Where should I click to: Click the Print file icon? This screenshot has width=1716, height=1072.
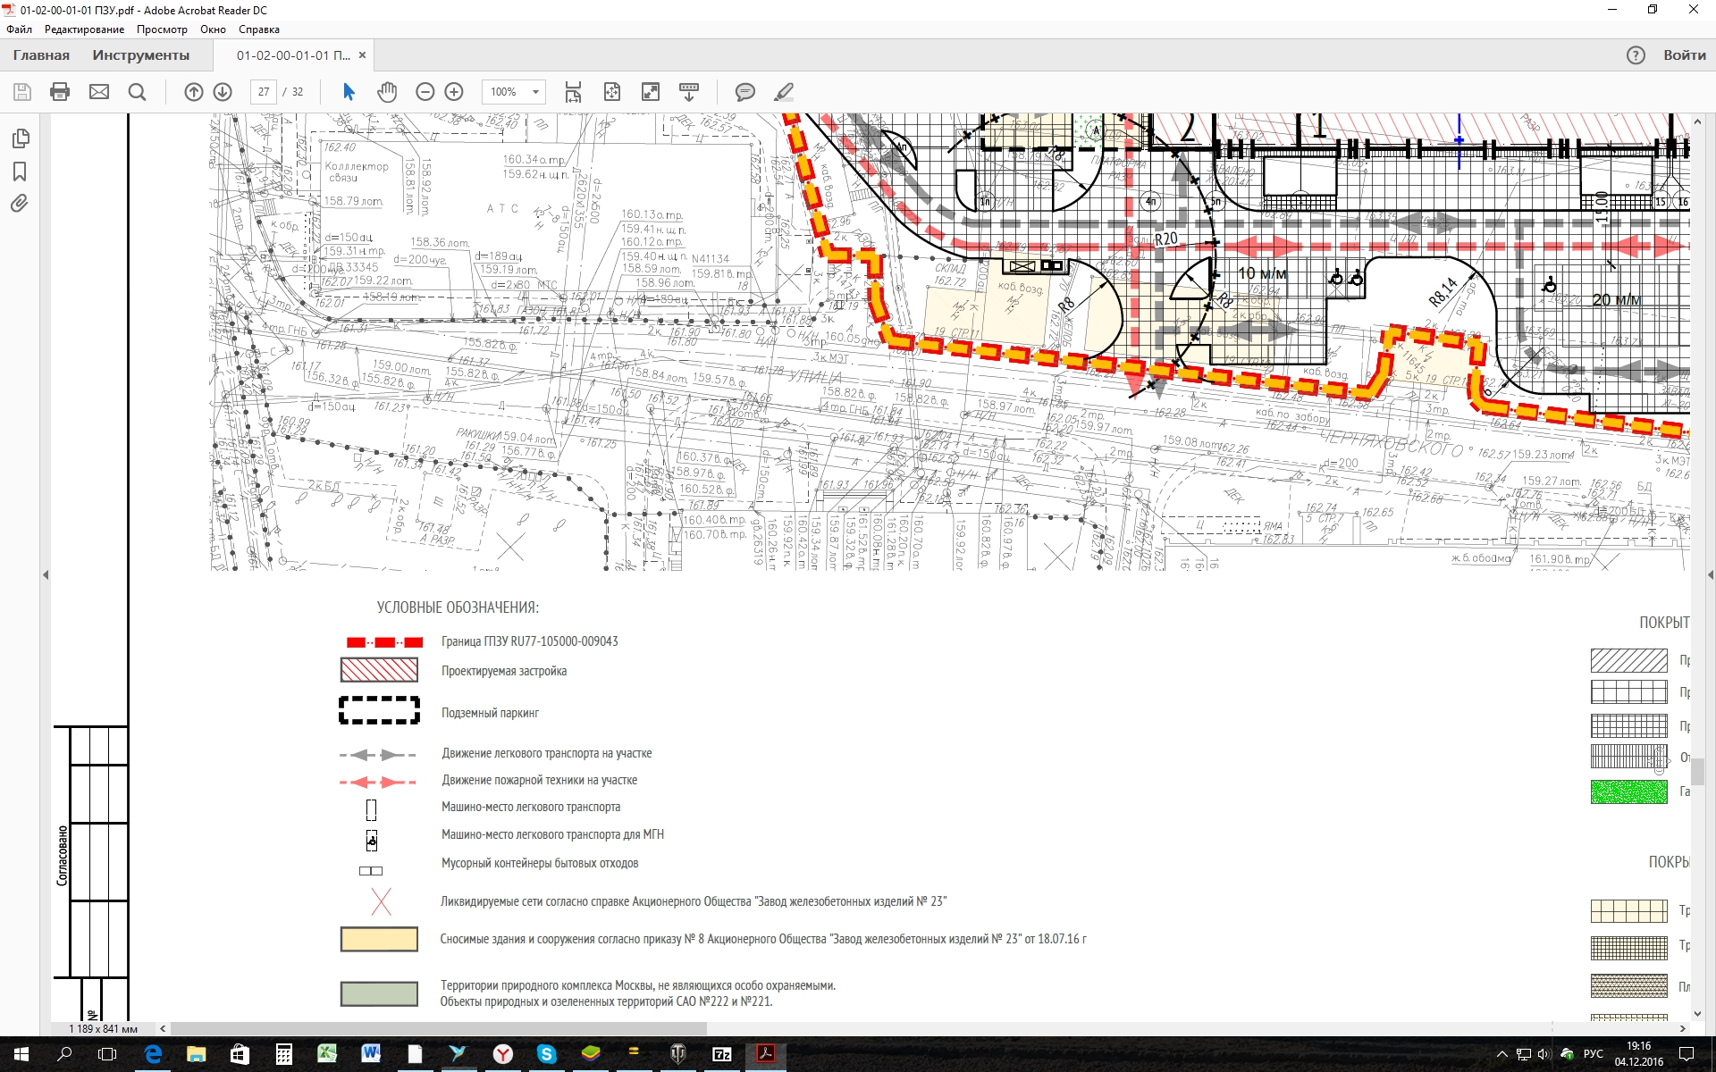pyautogui.click(x=60, y=92)
